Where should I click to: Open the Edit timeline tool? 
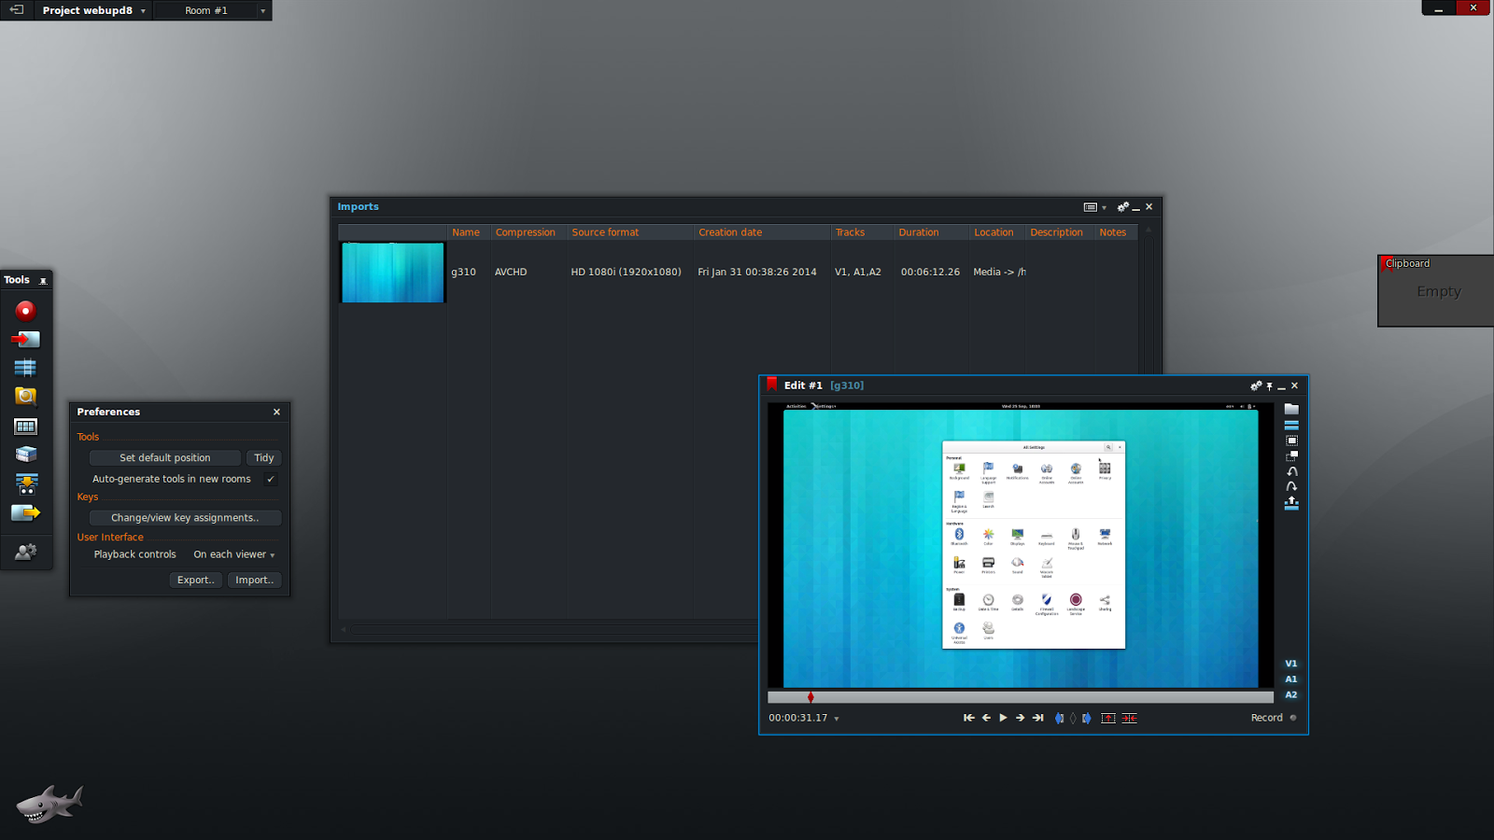click(x=25, y=367)
